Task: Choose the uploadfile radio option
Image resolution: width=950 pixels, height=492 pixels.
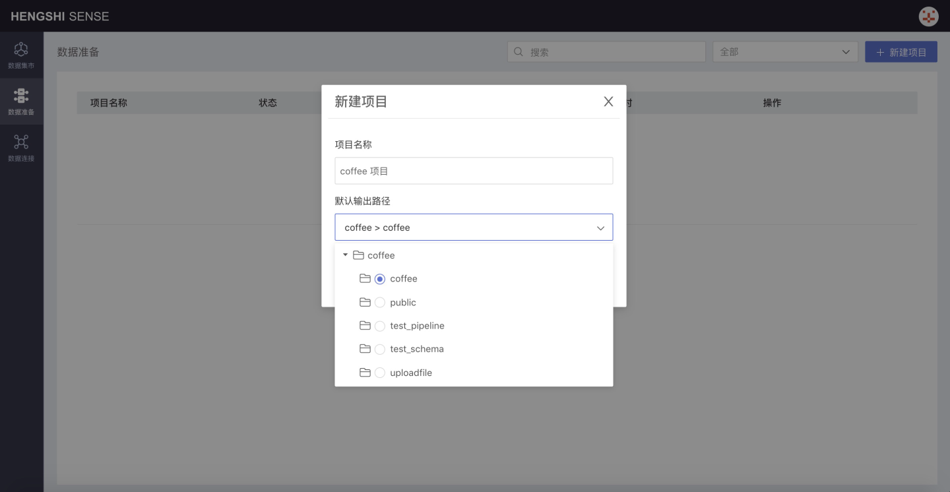Action: click(x=380, y=373)
